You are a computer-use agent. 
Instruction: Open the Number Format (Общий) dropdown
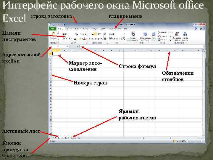pos(117,34)
